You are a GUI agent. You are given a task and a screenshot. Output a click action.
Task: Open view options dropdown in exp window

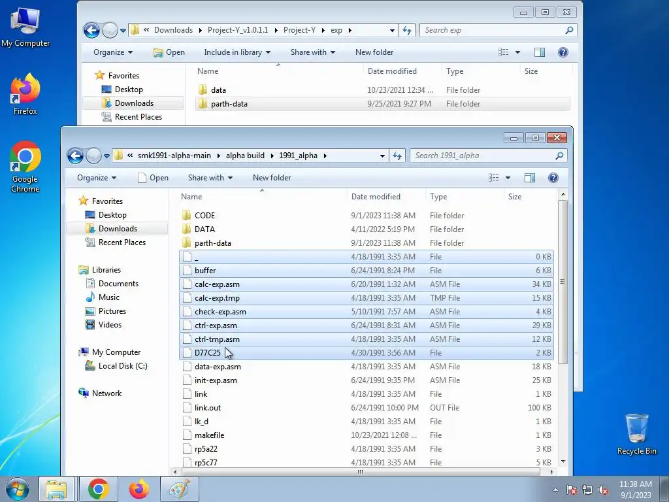coord(517,52)
